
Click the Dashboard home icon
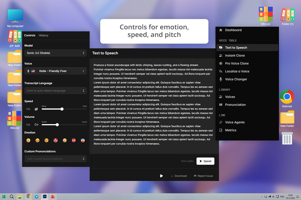tap(221, 30)
